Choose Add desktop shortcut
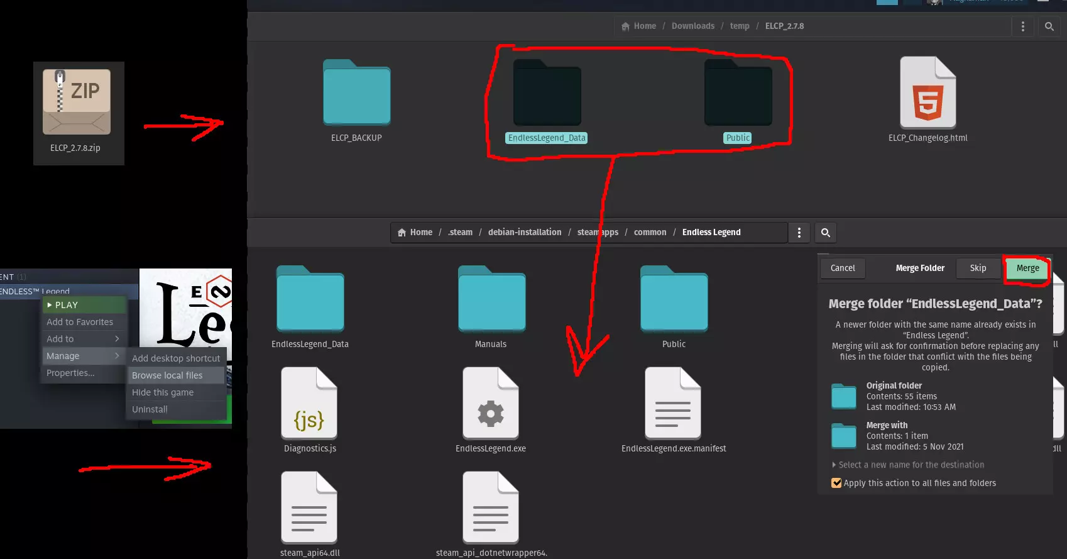The height and width of the screenshot is (559, 1067). [177, 358]
